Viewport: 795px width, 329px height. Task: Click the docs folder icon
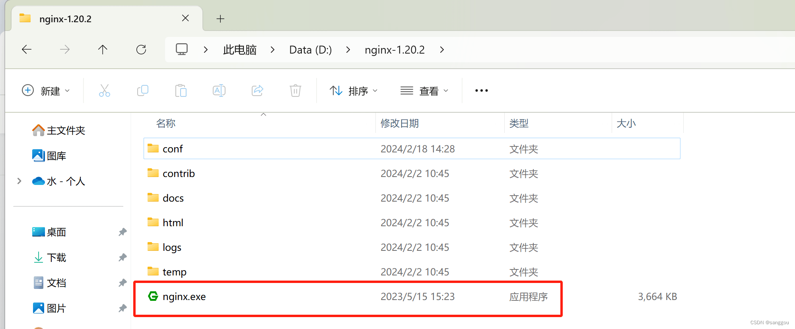(x=153, y=198)
